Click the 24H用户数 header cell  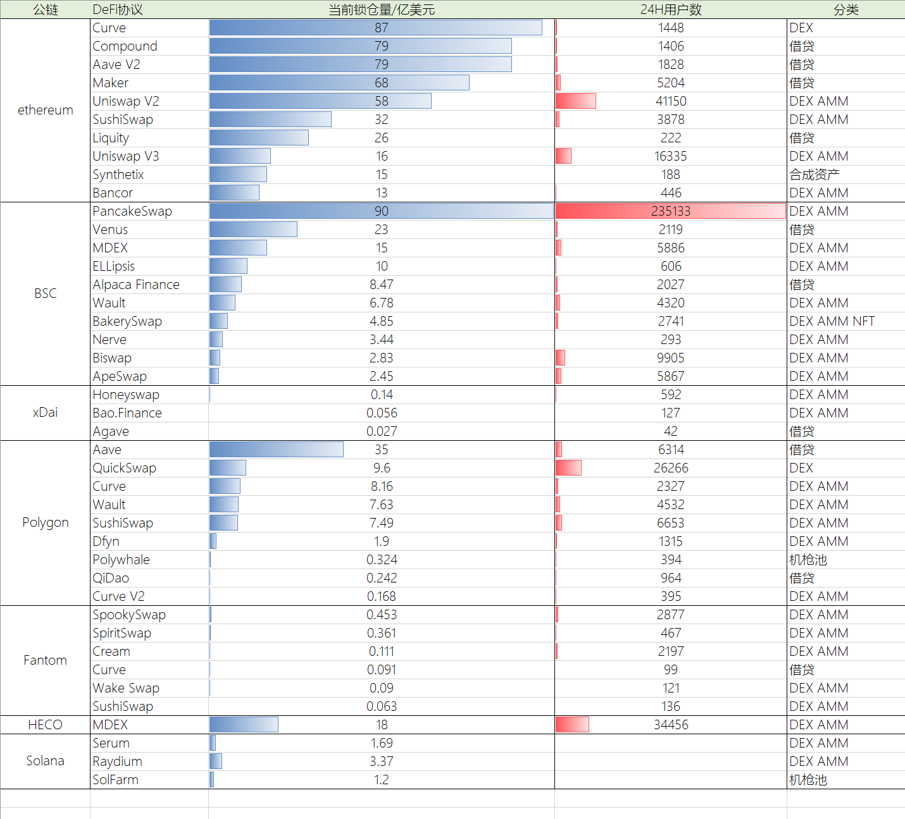tap(671, 9)
